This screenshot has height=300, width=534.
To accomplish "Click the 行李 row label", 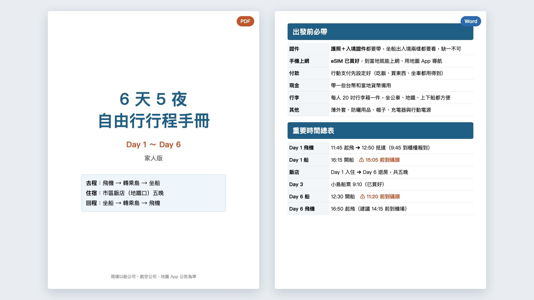I will (x=294, y=98).
